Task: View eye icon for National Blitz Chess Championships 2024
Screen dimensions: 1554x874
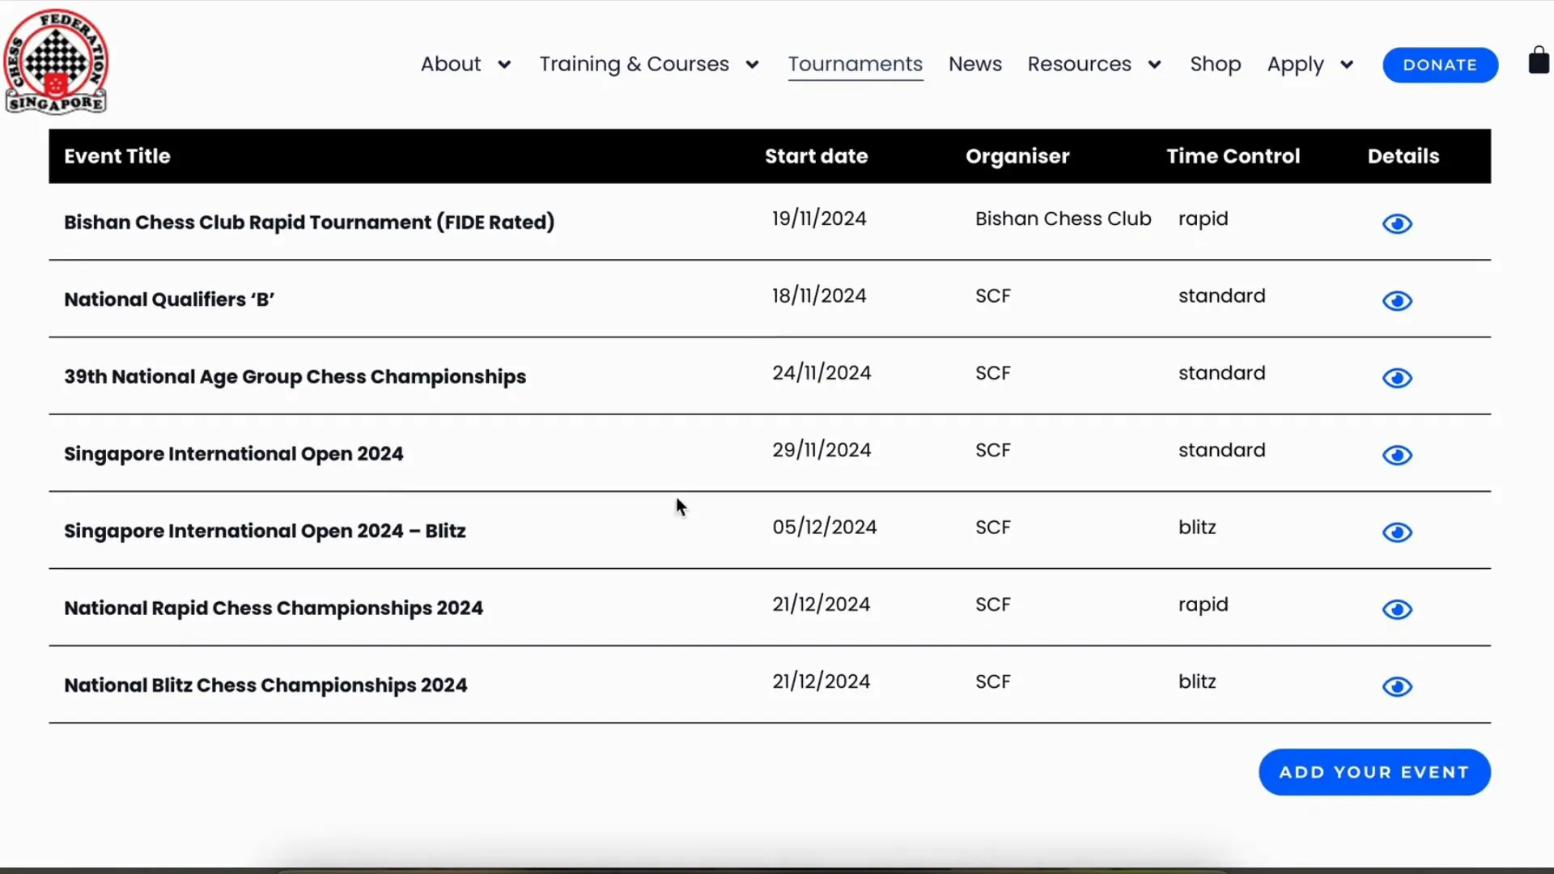Action: tap(1397, 687)
